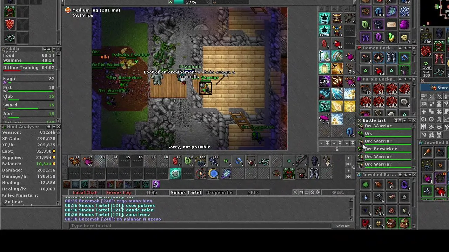Click the 27% progress bar at top
449x252 pixels.
coord(191,2)
